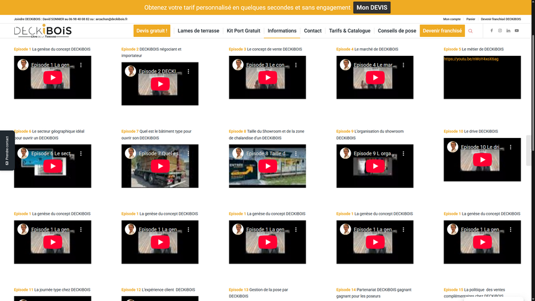Open the YouTube social icon in header
Image resolution: width=535 pixels, height=301 pixels.
(517, 31)
